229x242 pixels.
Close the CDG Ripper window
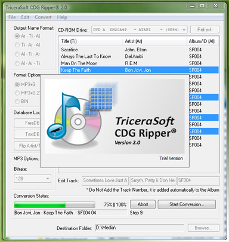tap(215, 6)
